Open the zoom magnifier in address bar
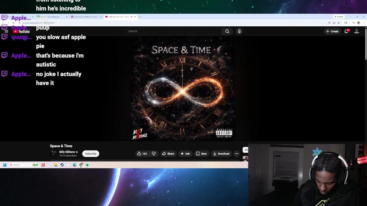This screenshot has width=367, height=206. (x=329, y=23)
